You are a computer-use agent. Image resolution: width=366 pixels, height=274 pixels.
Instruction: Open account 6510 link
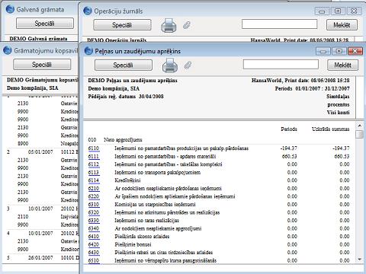[x=94, y=260]
